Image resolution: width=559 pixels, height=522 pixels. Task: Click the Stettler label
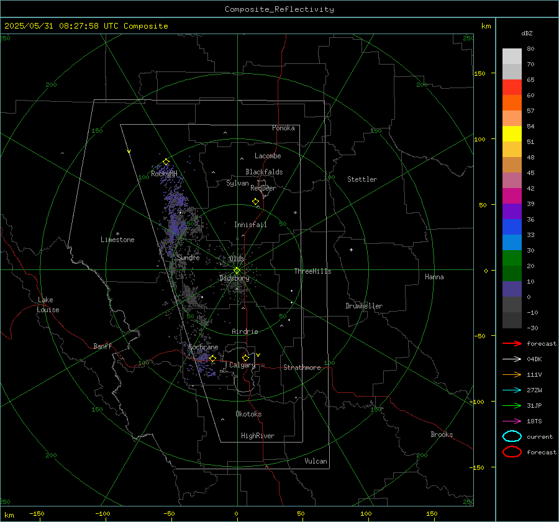[362, 179]
